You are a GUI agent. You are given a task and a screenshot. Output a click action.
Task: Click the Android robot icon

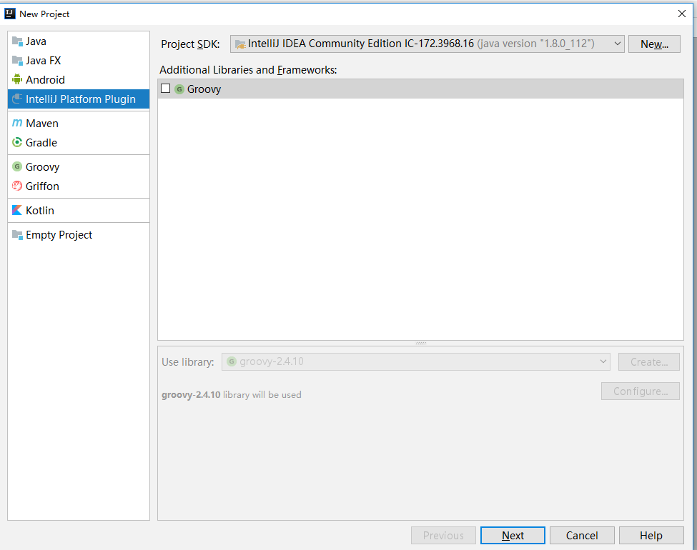(x=17, y=79)
